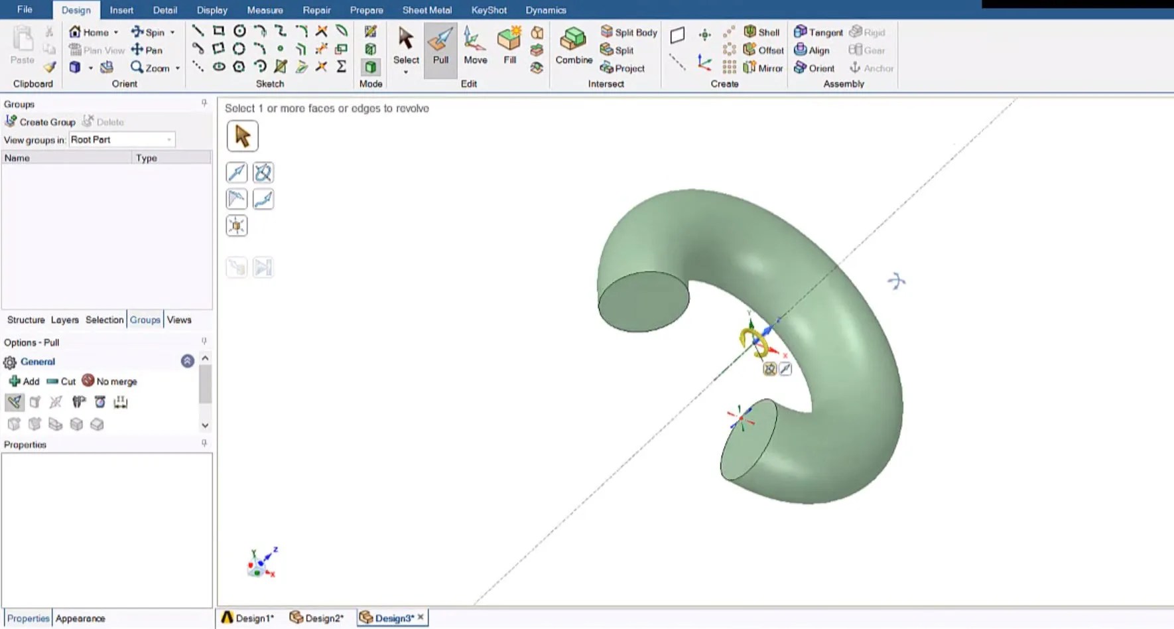Choose the Line sketch tool

[x=198, y=31]
